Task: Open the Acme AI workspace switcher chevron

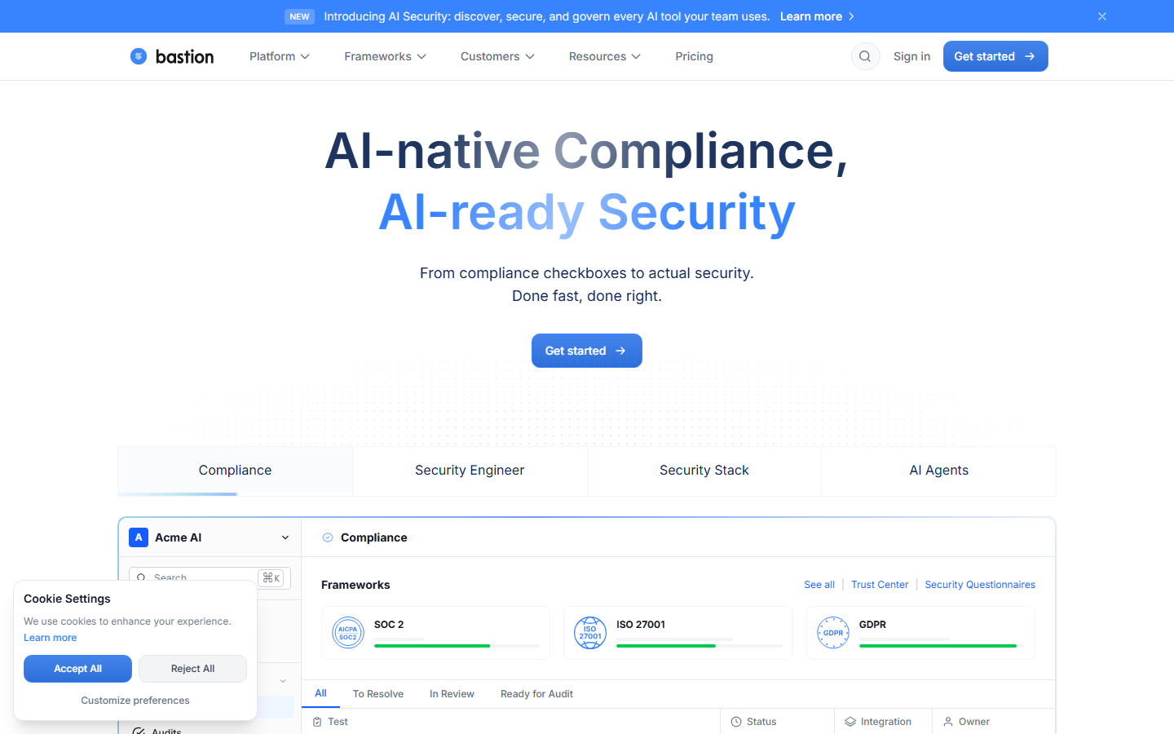Action: pos(285,537)
